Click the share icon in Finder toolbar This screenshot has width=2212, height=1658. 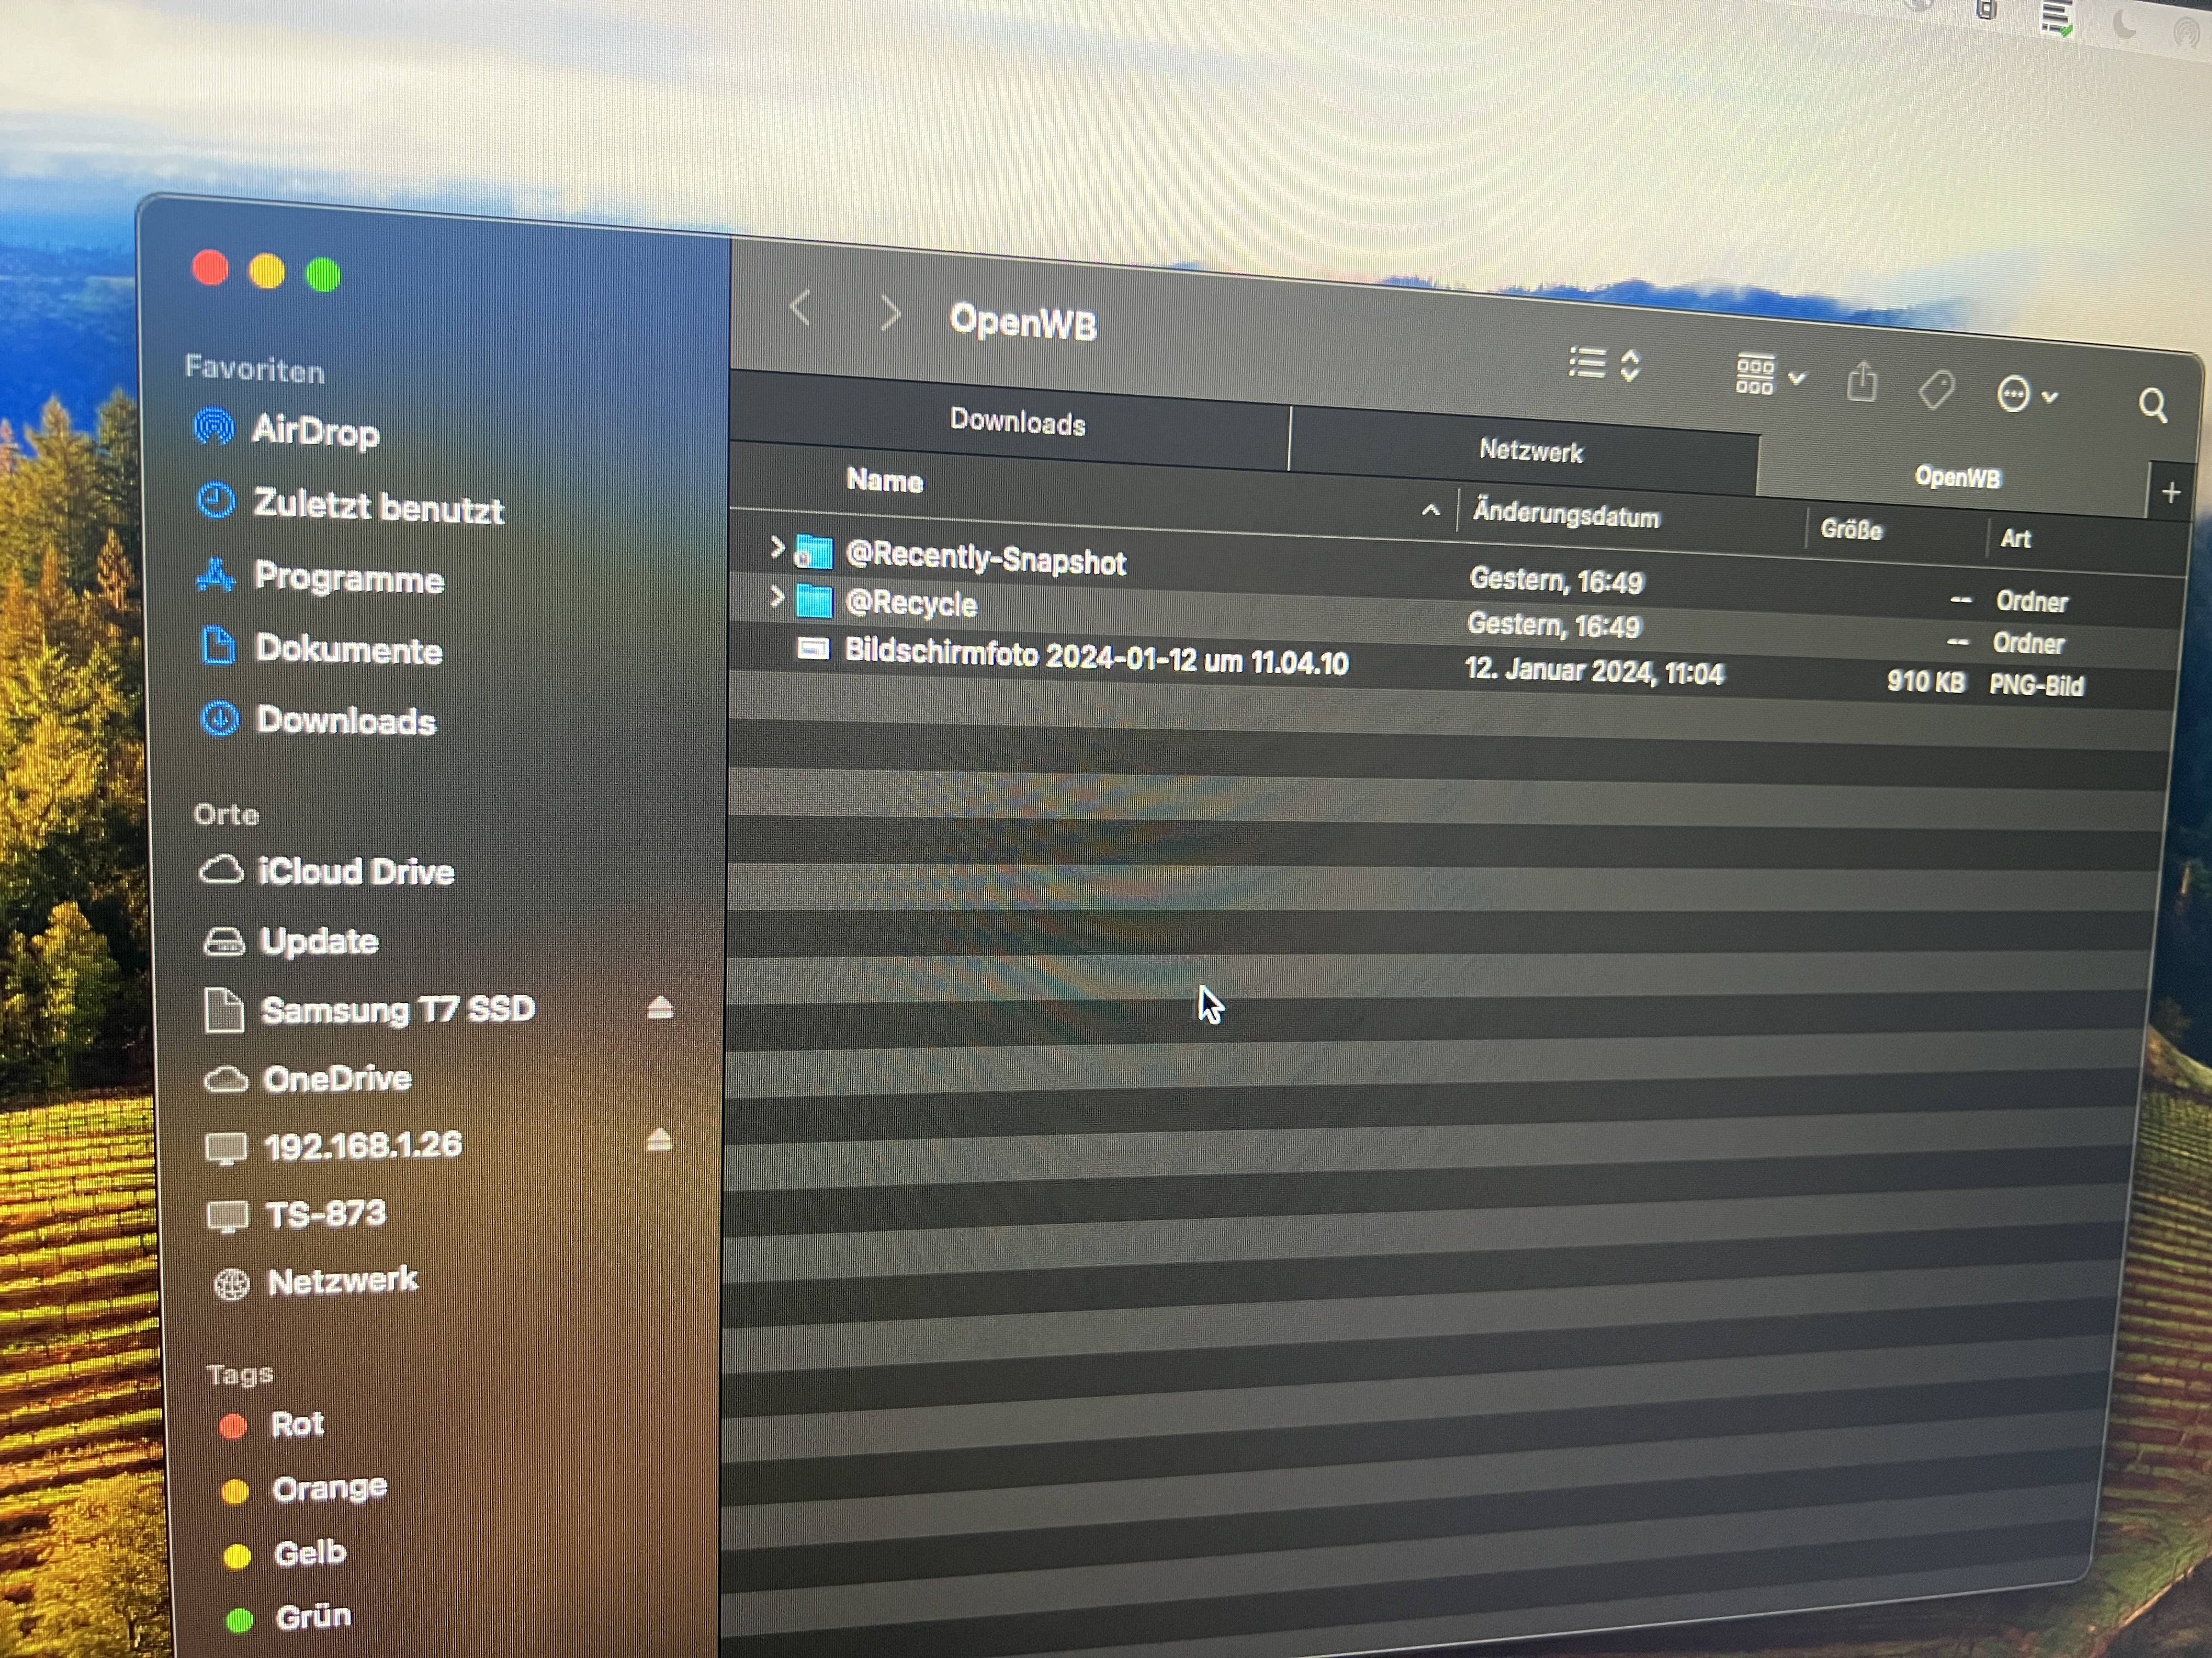pos(1861,383)
